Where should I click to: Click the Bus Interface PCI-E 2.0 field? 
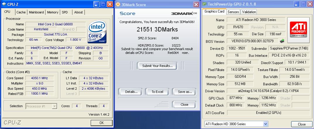point(289,55)
